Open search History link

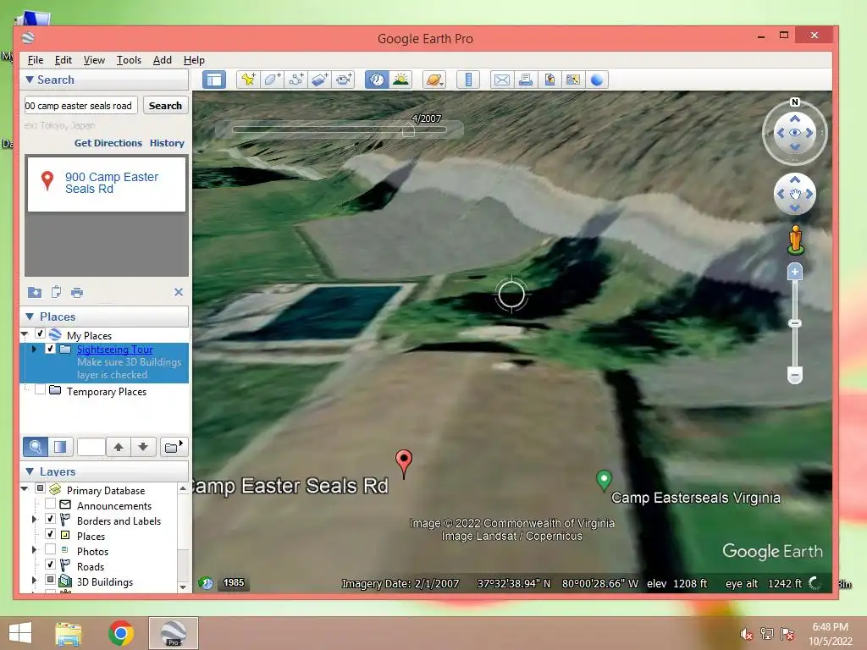click(167, 143)
